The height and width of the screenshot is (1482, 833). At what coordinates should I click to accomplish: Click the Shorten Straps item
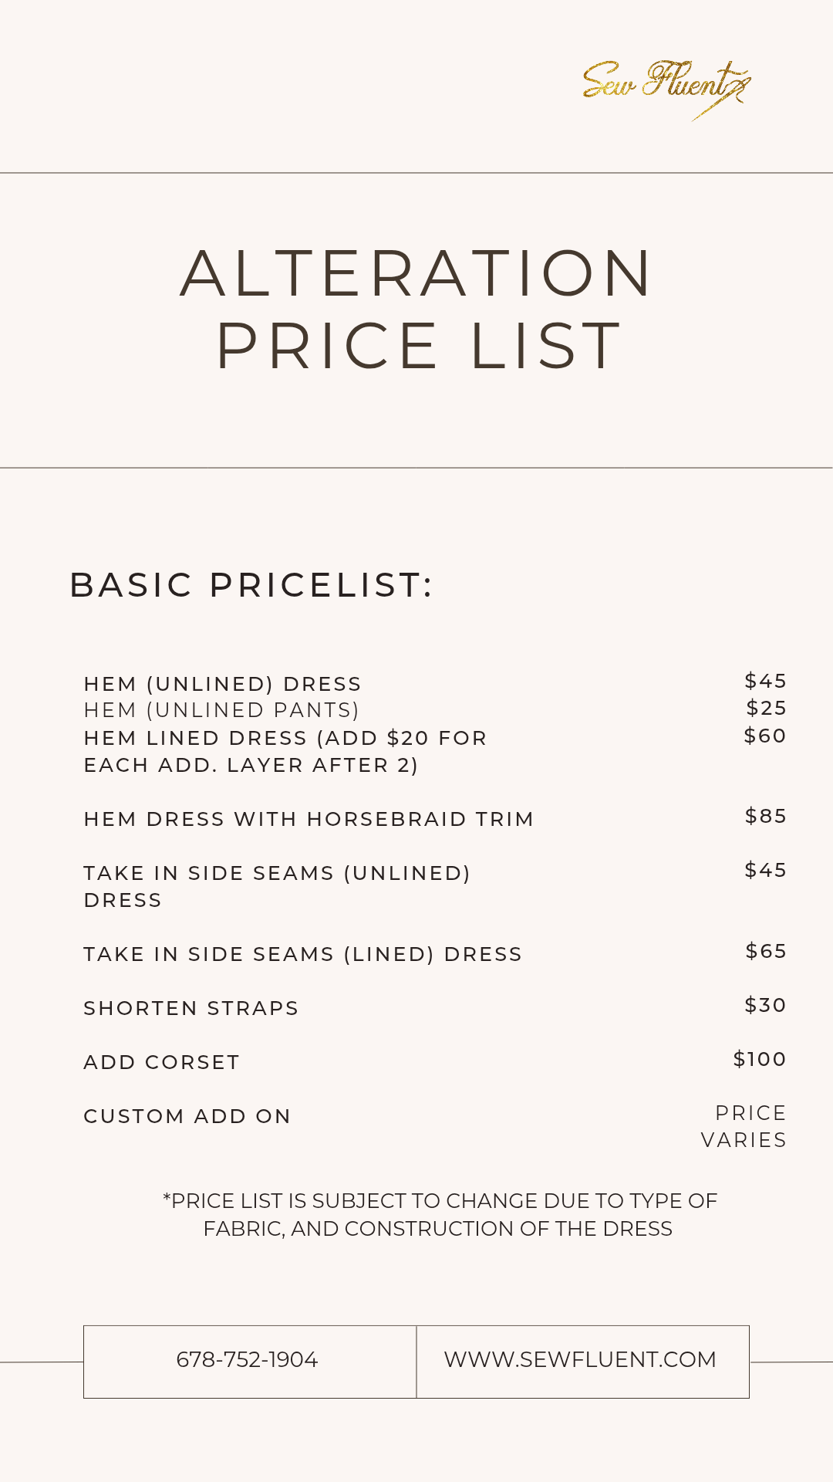click(191, 1008)
